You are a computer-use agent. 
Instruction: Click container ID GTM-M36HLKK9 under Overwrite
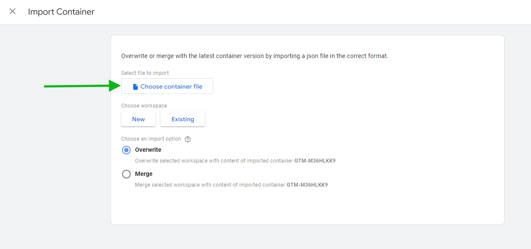tap(315, 161)
